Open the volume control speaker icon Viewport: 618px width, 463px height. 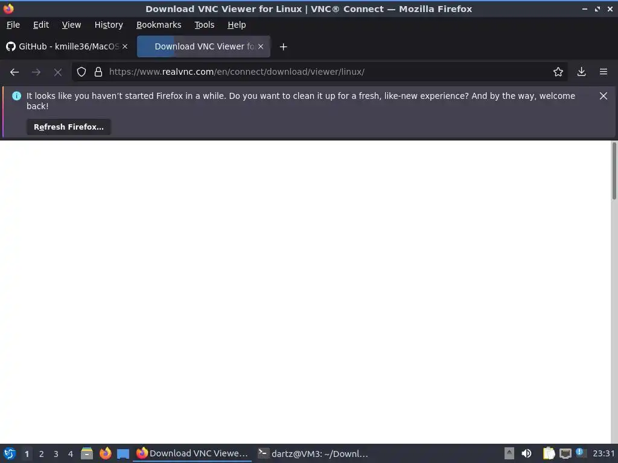[526, 453]
